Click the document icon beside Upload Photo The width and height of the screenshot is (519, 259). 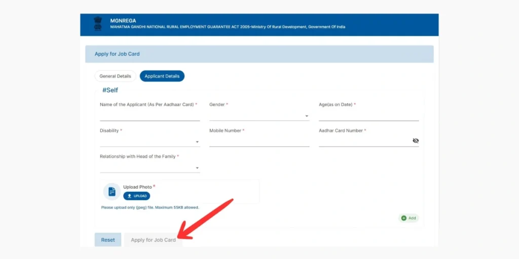click(112, 192)
